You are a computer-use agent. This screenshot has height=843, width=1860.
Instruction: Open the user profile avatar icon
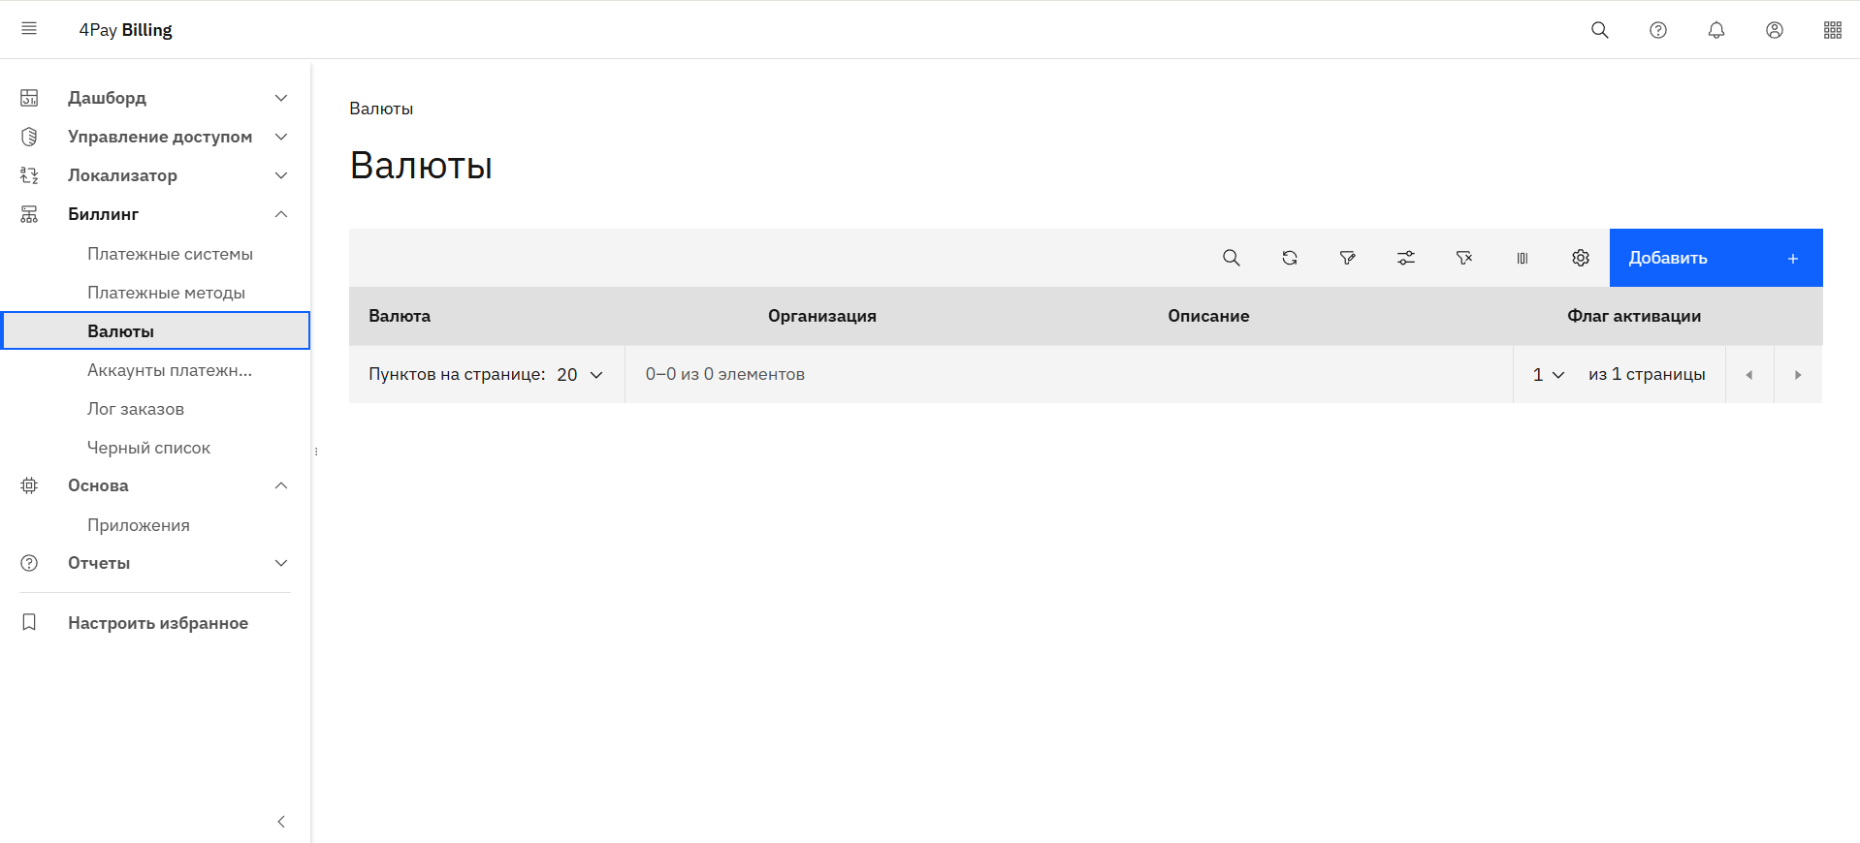point(1774,30)
